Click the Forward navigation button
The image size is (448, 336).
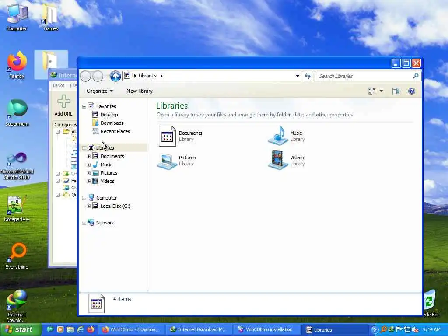click(x=98, y=76)
